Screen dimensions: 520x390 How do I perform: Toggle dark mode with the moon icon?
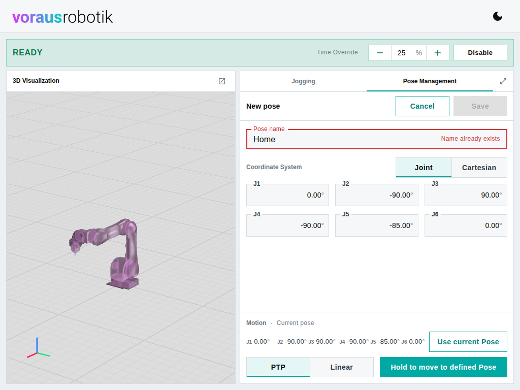[498, 16]
